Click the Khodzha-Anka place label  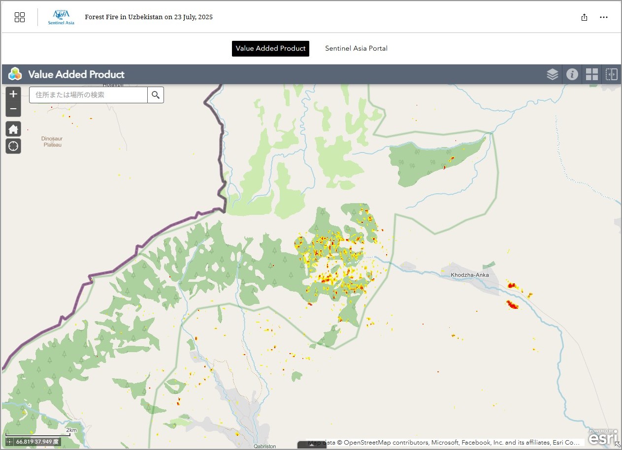pos(470,275)
